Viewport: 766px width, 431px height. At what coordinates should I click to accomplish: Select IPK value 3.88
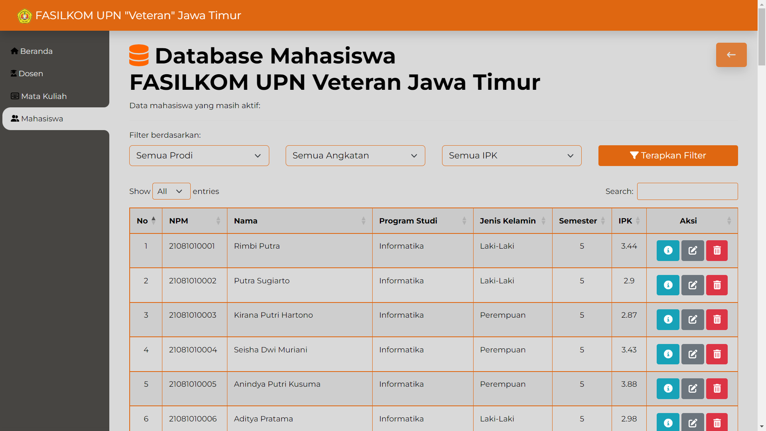pyautogui.click(x=629, y=384)
